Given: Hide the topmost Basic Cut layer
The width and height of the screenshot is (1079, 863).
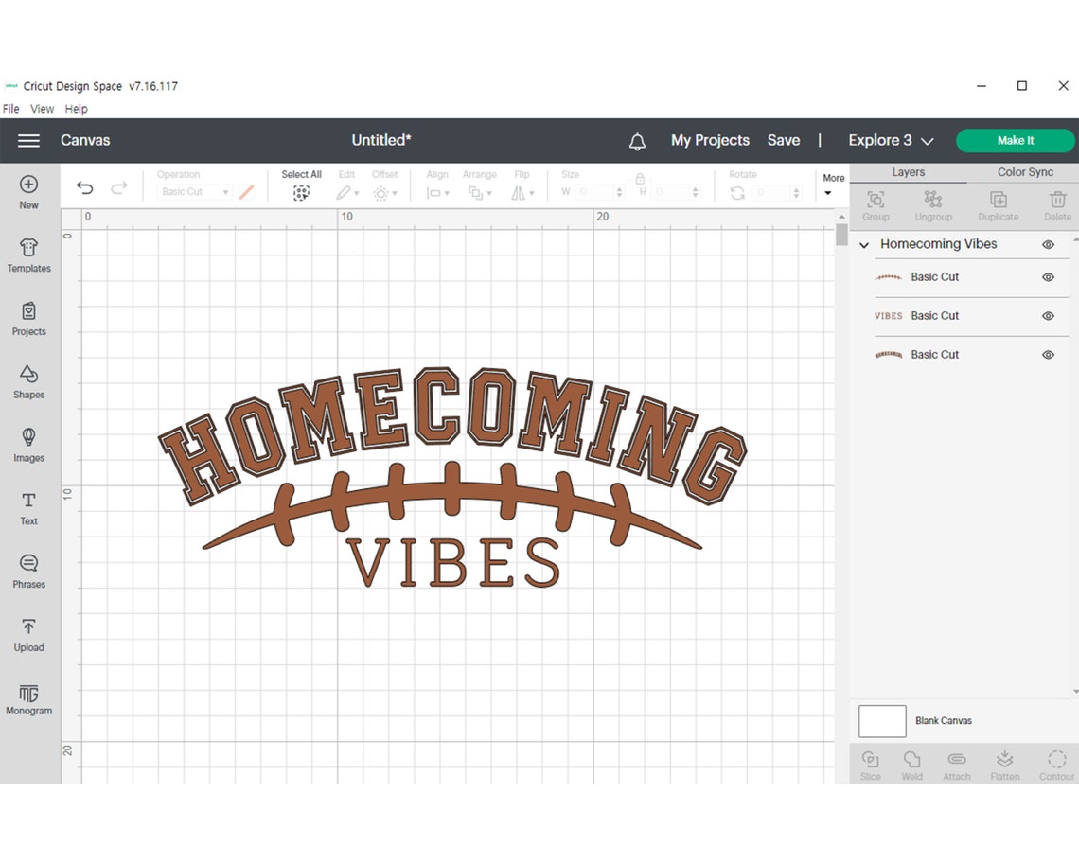Looking at the screenshot, I should (x=1048, y=276).
